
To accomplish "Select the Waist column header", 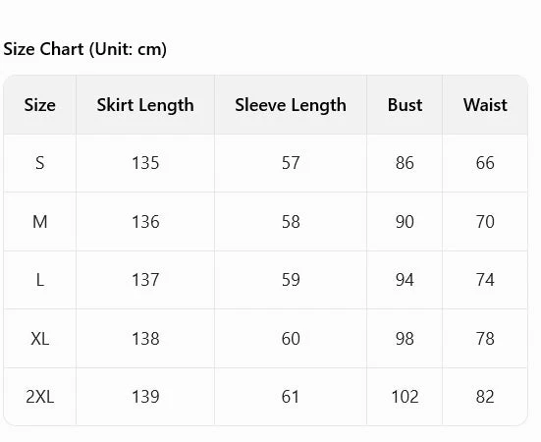I will click(x=485, y=105).
